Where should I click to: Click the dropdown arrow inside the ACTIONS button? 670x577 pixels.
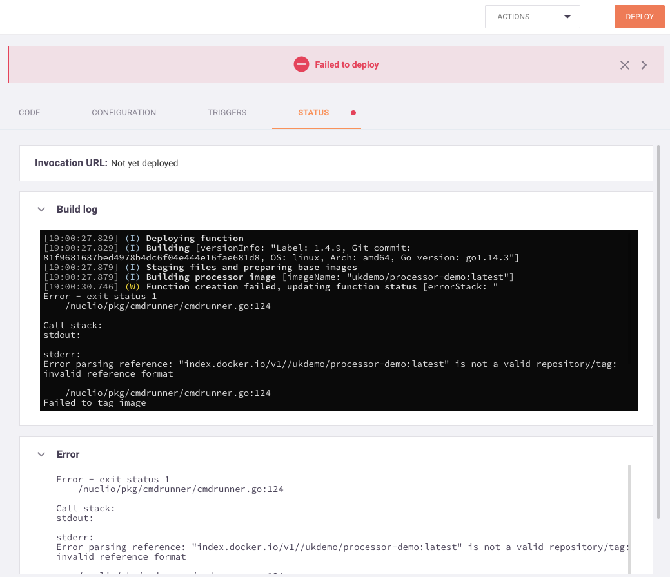point(567,16)
